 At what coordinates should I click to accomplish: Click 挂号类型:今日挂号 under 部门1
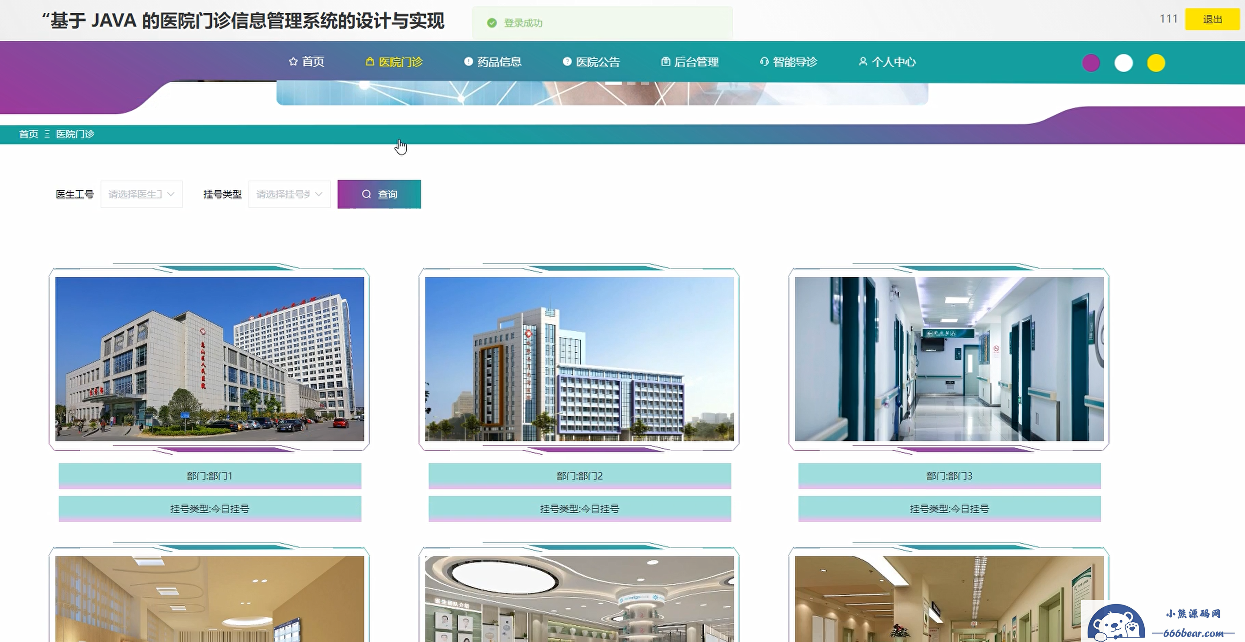(x=210, y=509)
